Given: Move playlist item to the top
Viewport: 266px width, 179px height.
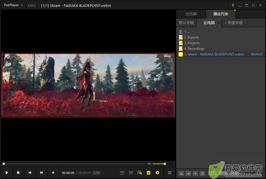Looking at the screenshot, I should point(181,173).
